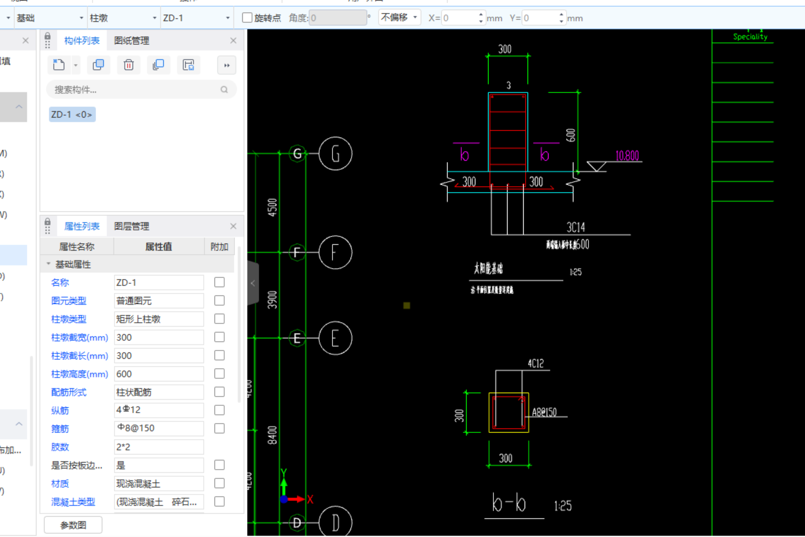The image size is (805, 537).
Task: Collapse the 基础属性 group
Action: point(48,264)
